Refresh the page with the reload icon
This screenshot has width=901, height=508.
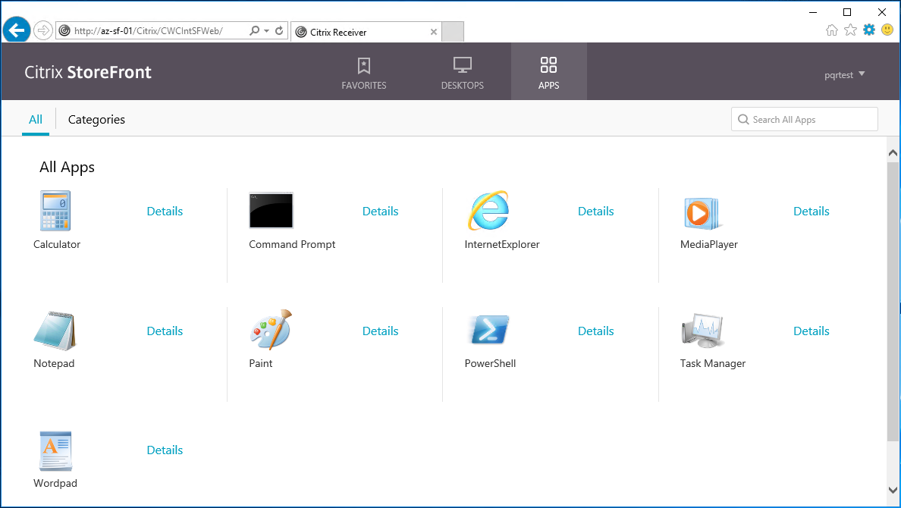click(x=279, y=30)
